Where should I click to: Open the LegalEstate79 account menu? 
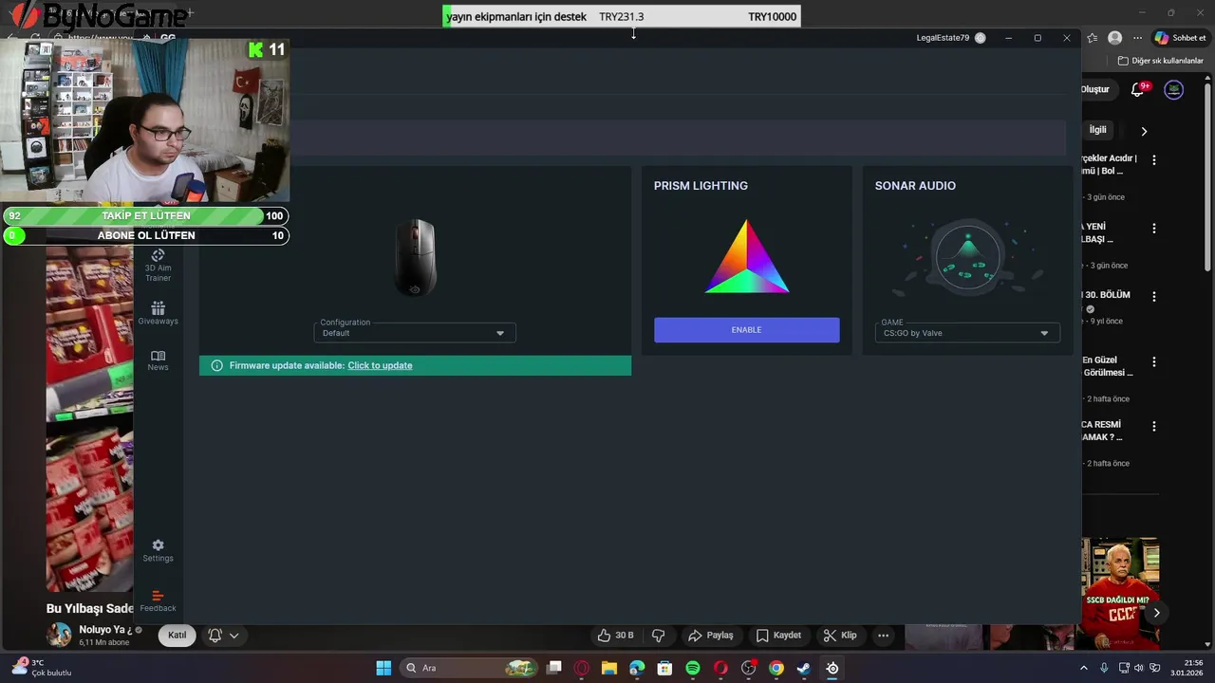click(943, 38)
